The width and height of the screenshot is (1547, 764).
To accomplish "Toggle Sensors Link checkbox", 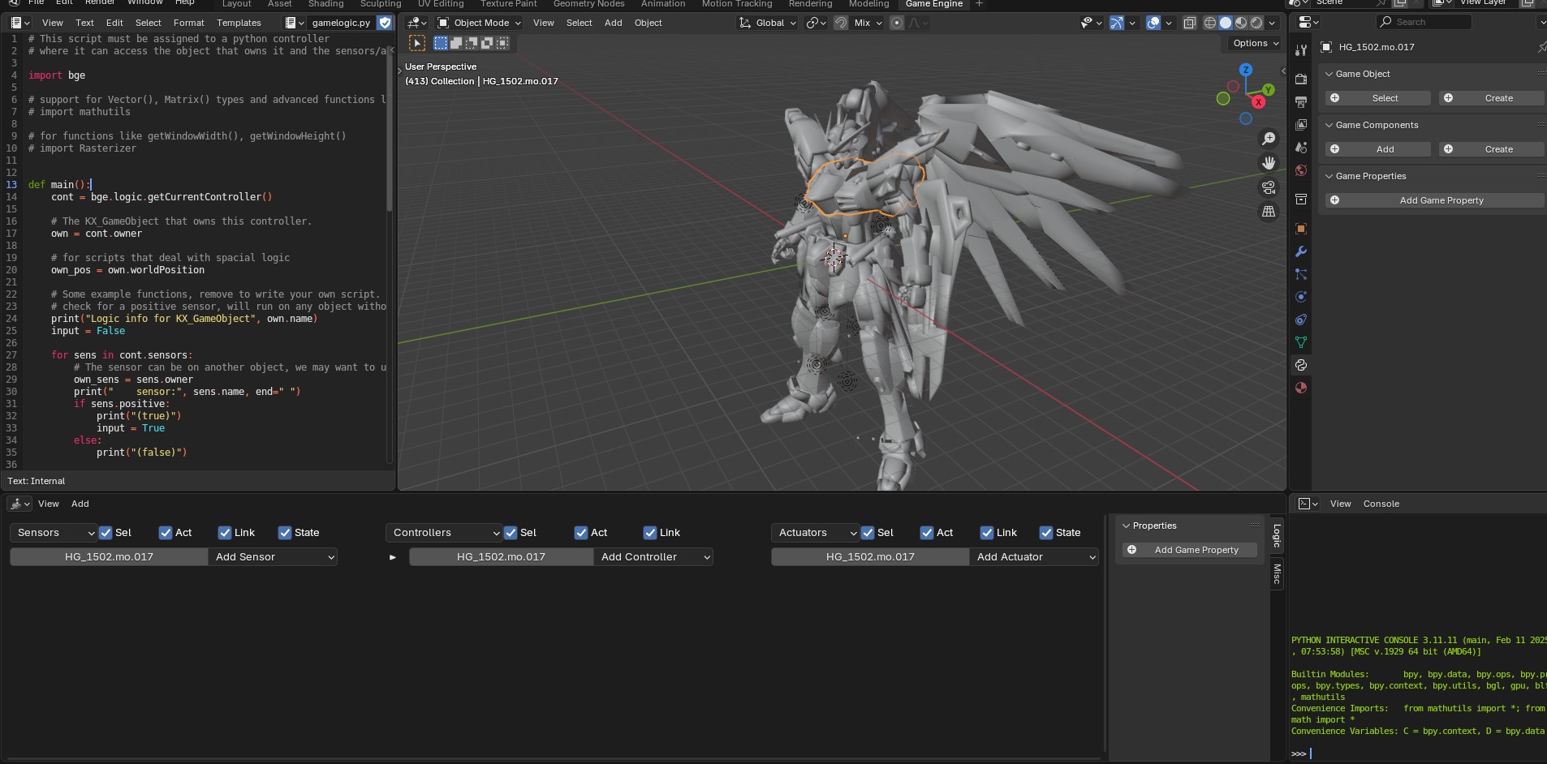I will (225, 533).
